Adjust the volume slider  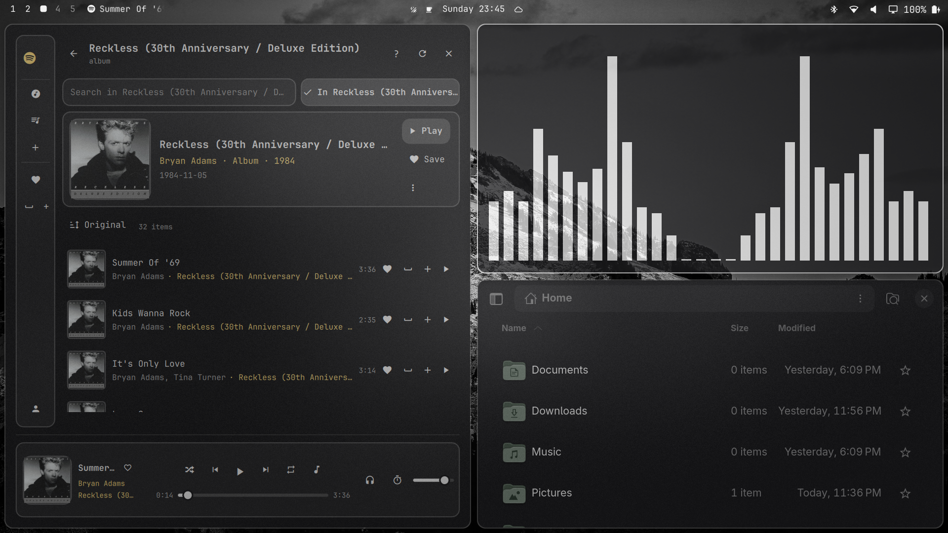point(433,480)
